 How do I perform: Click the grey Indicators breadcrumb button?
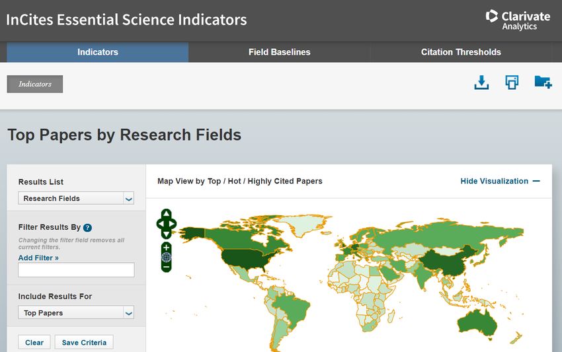[35, 84]
